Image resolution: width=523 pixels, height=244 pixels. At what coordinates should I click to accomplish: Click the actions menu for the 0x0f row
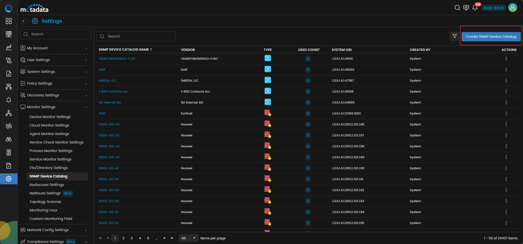[506, 70]
